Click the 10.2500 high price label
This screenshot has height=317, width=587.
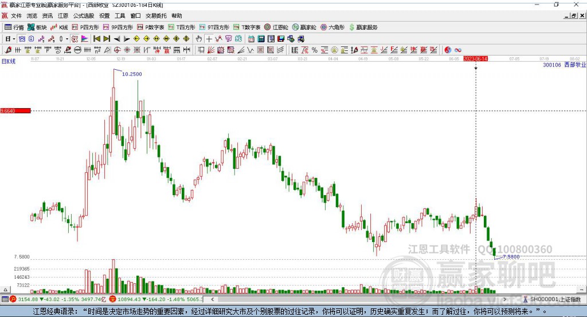pos(132,74)
